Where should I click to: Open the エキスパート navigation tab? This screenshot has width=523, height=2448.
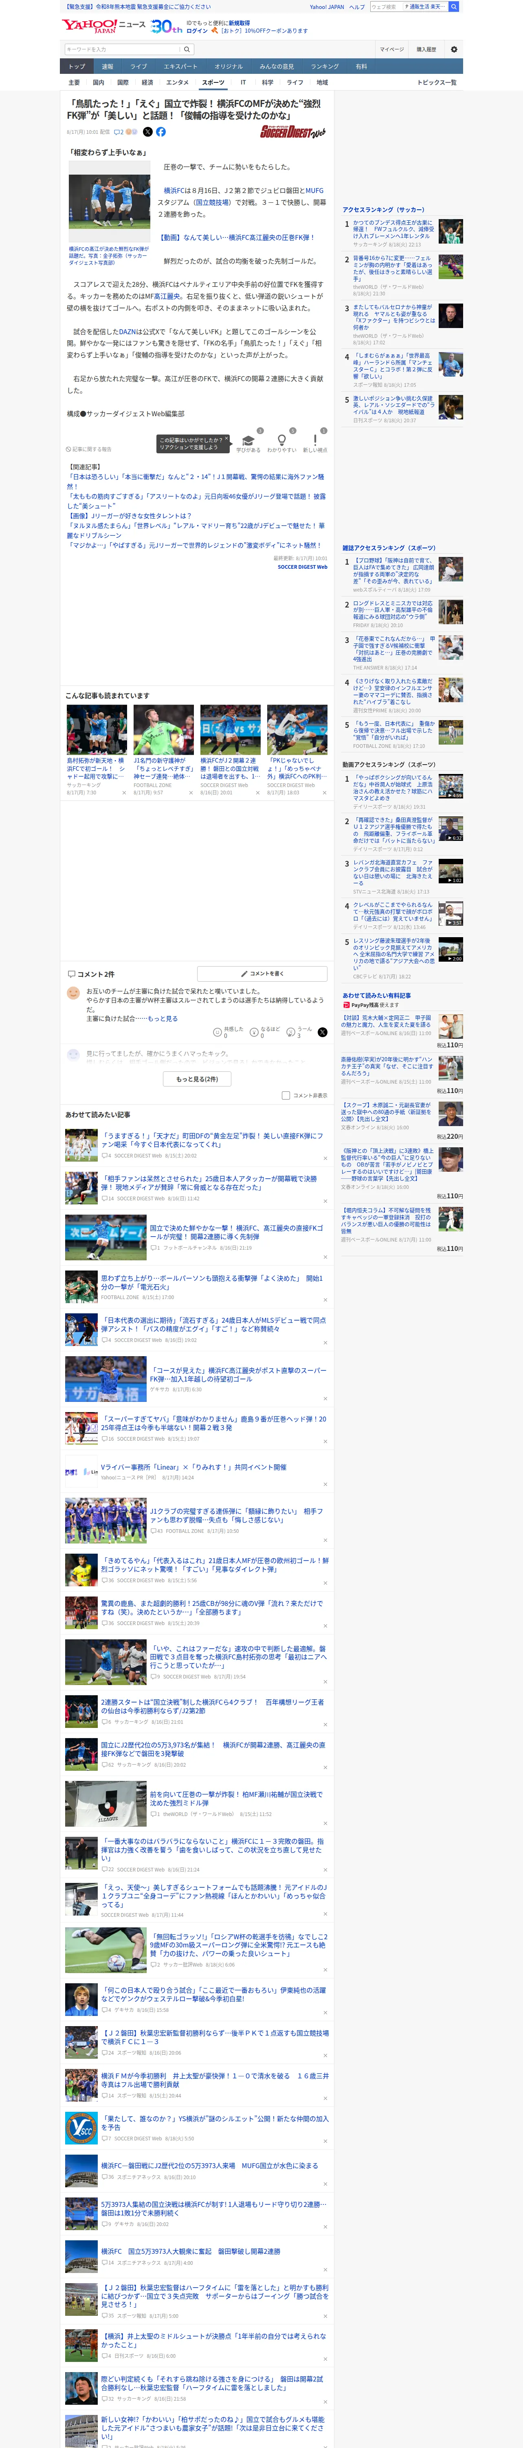click(180, 67)
